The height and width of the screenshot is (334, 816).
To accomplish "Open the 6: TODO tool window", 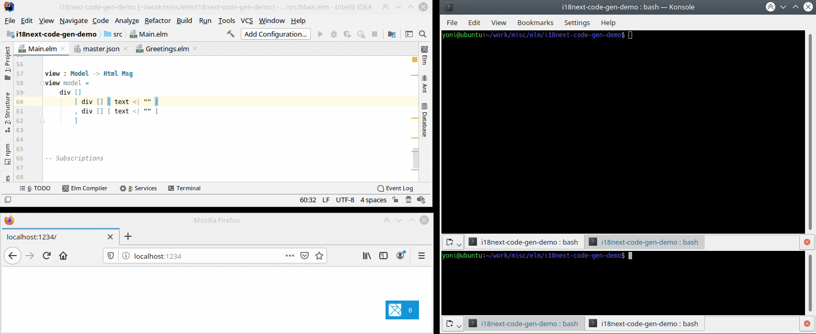I will click(35, 188).
